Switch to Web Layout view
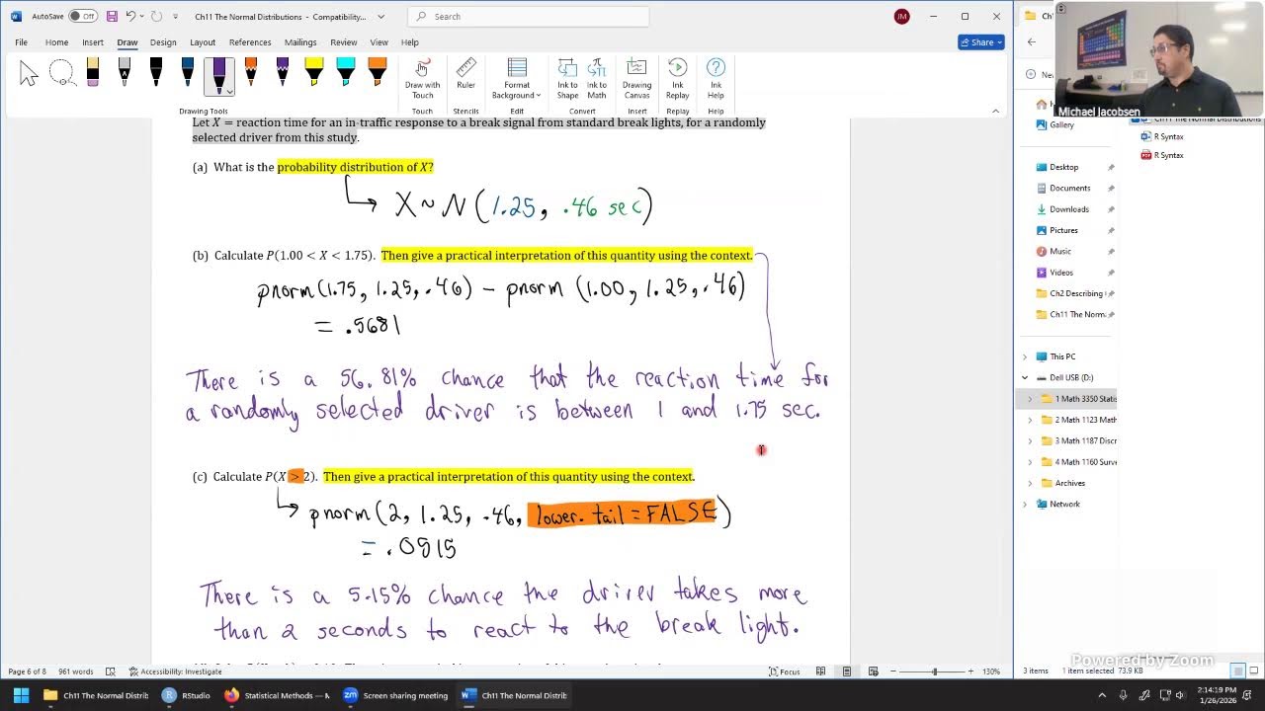 point(874,671)
